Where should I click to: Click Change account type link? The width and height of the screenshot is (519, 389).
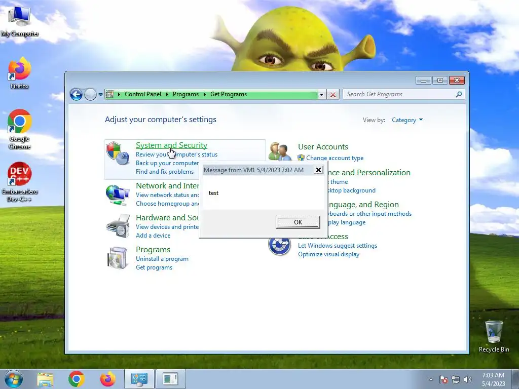[x=335, y=158]
